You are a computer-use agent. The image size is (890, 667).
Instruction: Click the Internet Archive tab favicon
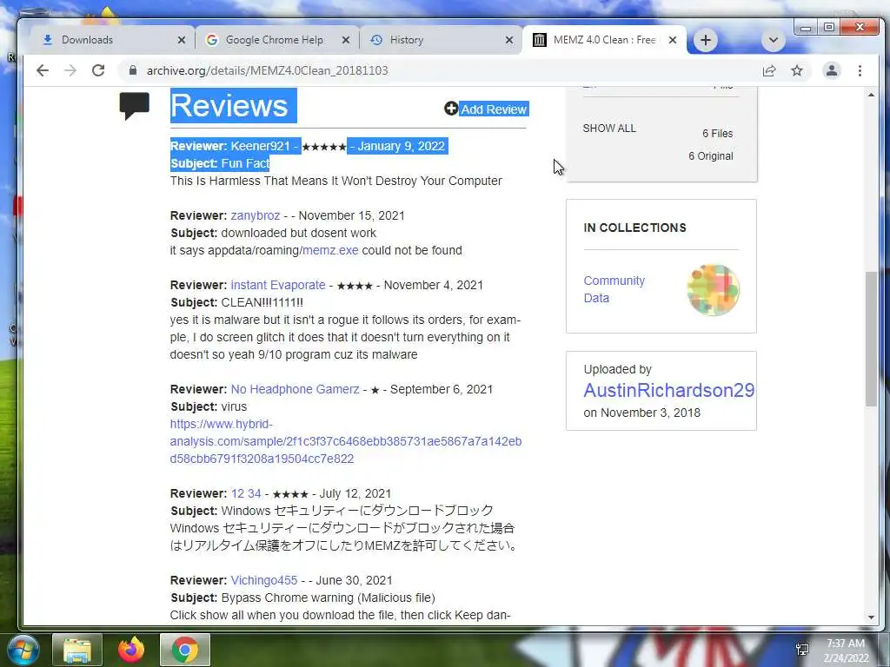coord(540,40)
